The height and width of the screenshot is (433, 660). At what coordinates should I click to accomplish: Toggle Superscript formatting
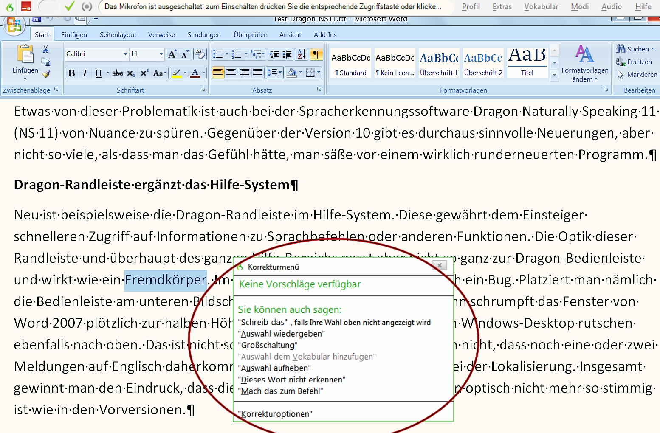(x=144, y=73)
